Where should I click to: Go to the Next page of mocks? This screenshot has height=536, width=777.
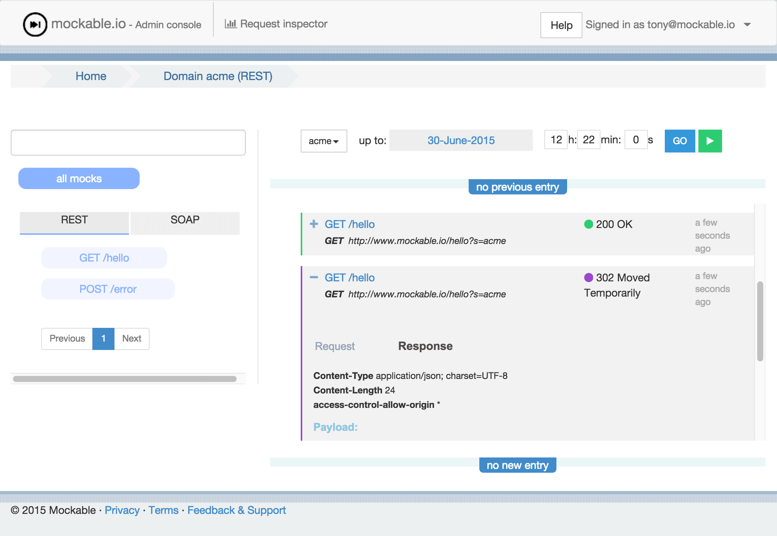coord(132,339)
